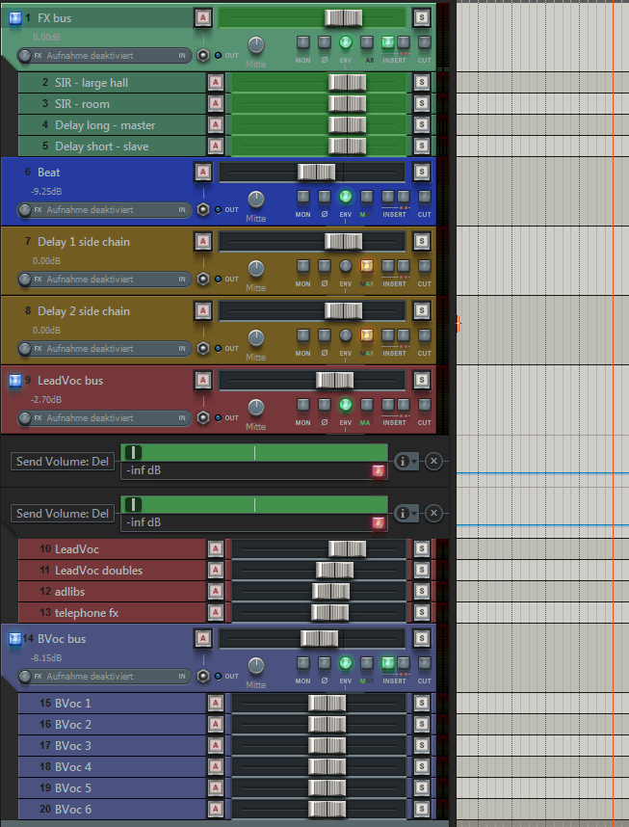Solo the Delay 2 side chain track

click(x=421, y=311)
